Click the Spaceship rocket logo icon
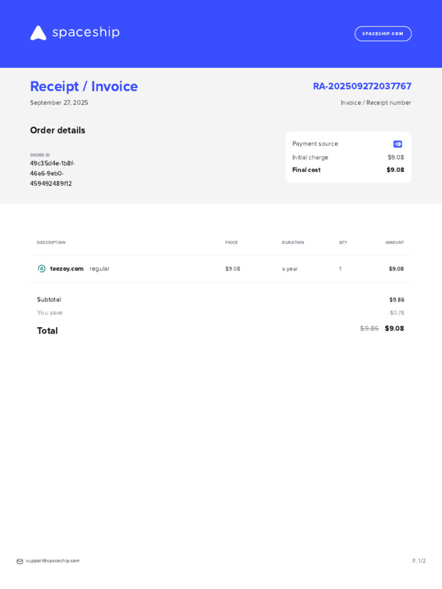 (x=39, y=33)
